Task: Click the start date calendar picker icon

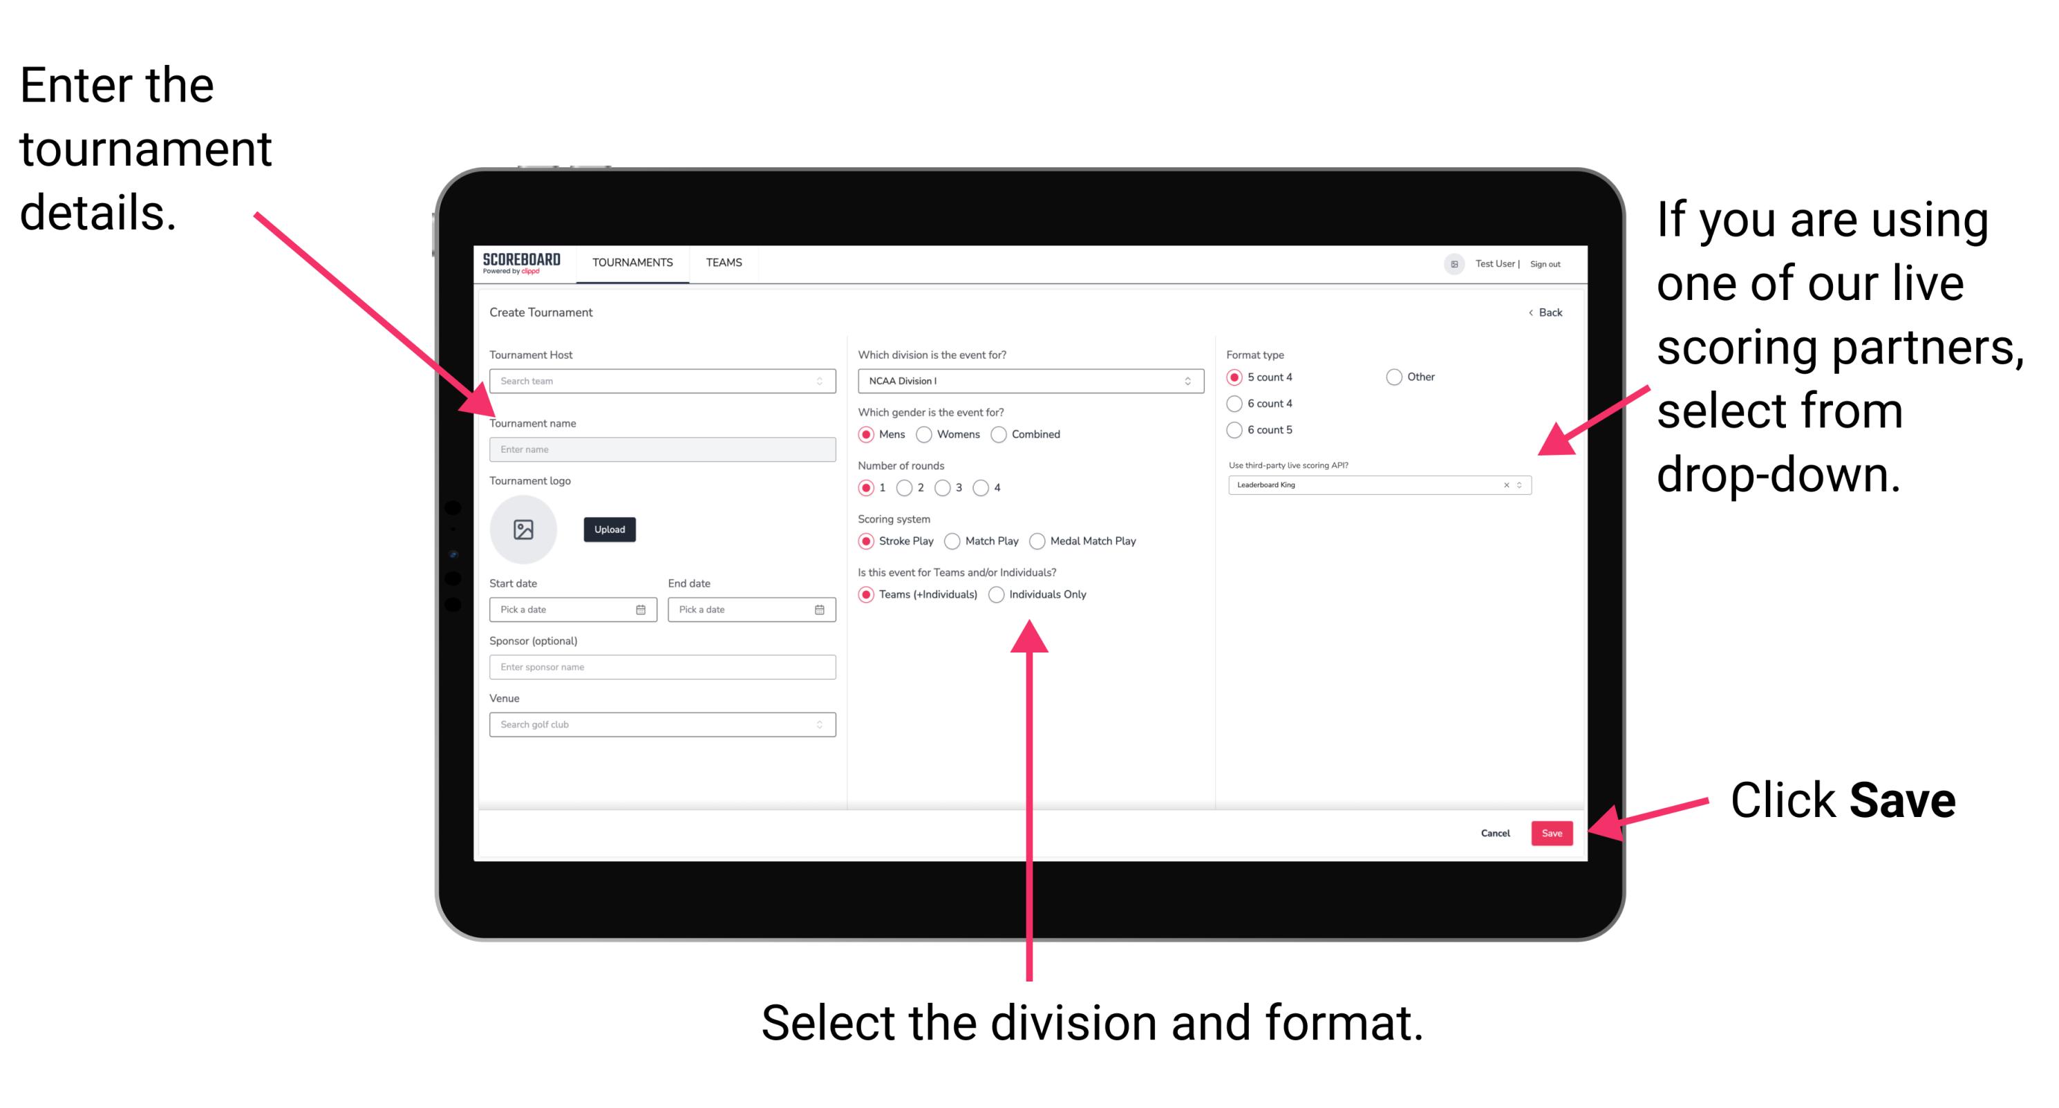Action: (x=643, y=610)
